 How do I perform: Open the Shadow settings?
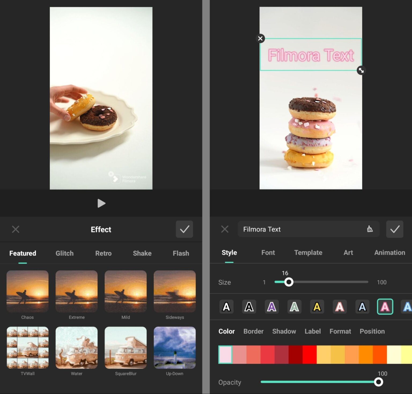point(284,331)
